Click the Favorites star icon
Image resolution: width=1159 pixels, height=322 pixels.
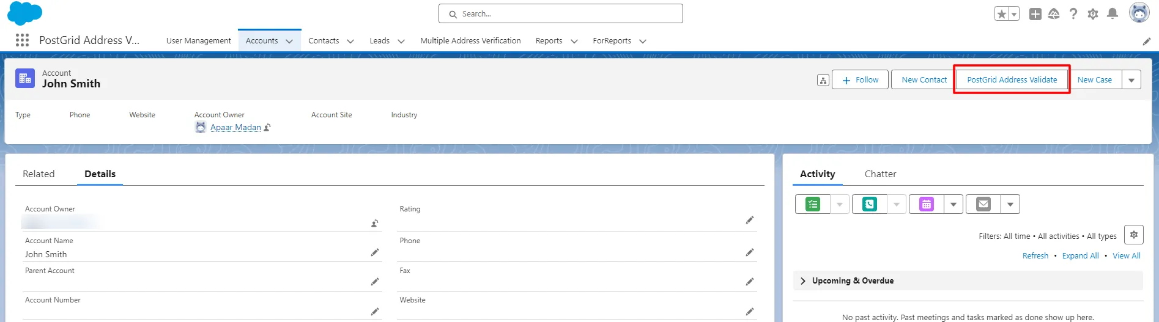pos(1001,14)
